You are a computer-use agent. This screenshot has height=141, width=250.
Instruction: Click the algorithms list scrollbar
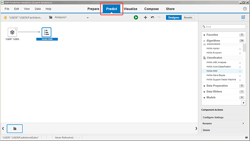[x=244, y=48]
